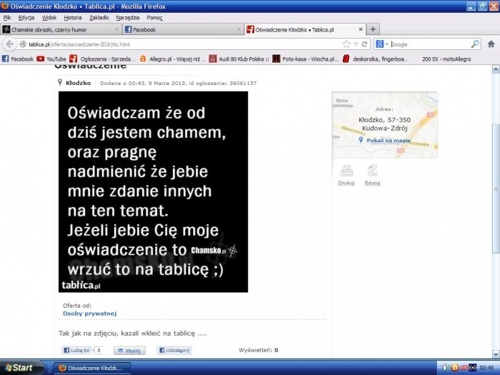
Task: Click the search magnifier icon
Action: click(x=476, y=44)
